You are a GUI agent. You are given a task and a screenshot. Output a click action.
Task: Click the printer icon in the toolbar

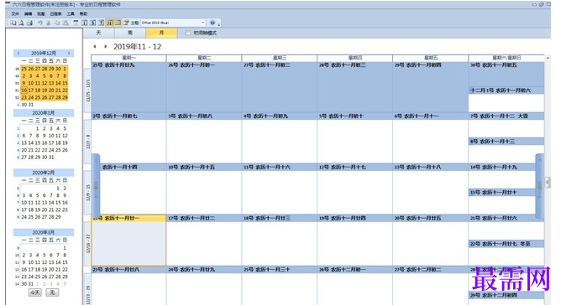(x=29, y=23)
